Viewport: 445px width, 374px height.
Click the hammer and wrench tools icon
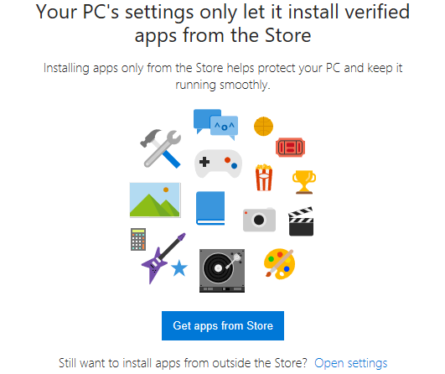(161, 148)
